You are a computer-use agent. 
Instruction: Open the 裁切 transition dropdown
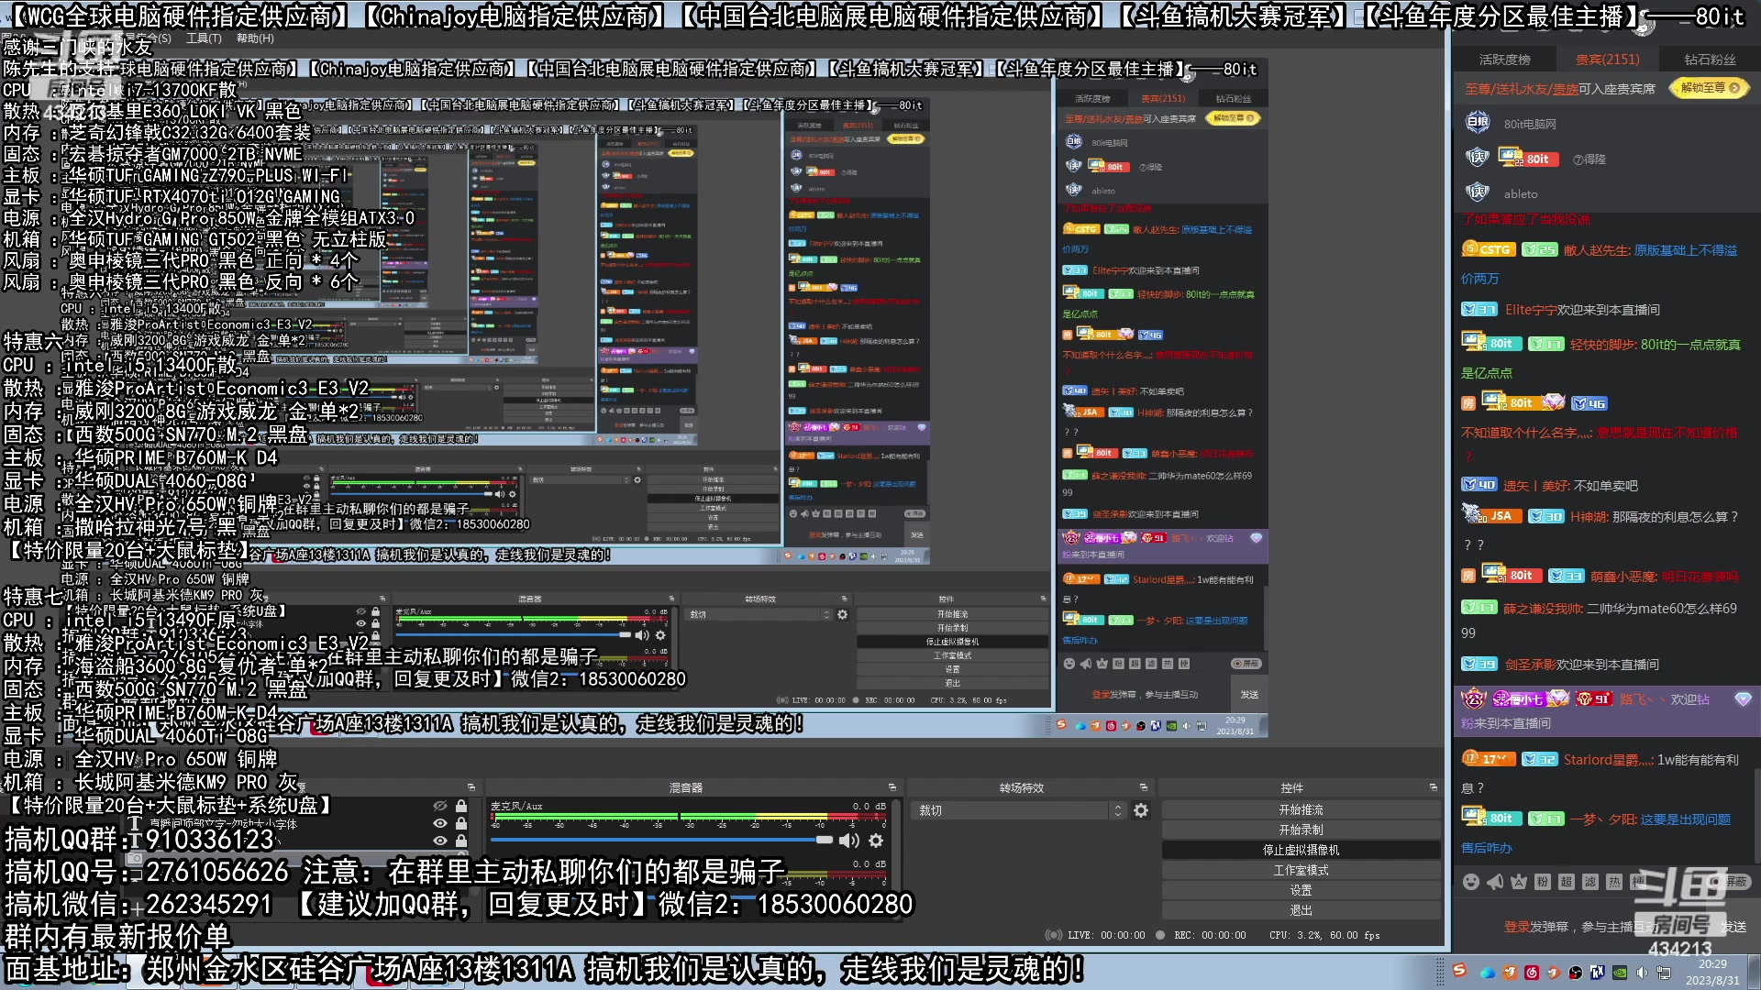click(1017, 810)
